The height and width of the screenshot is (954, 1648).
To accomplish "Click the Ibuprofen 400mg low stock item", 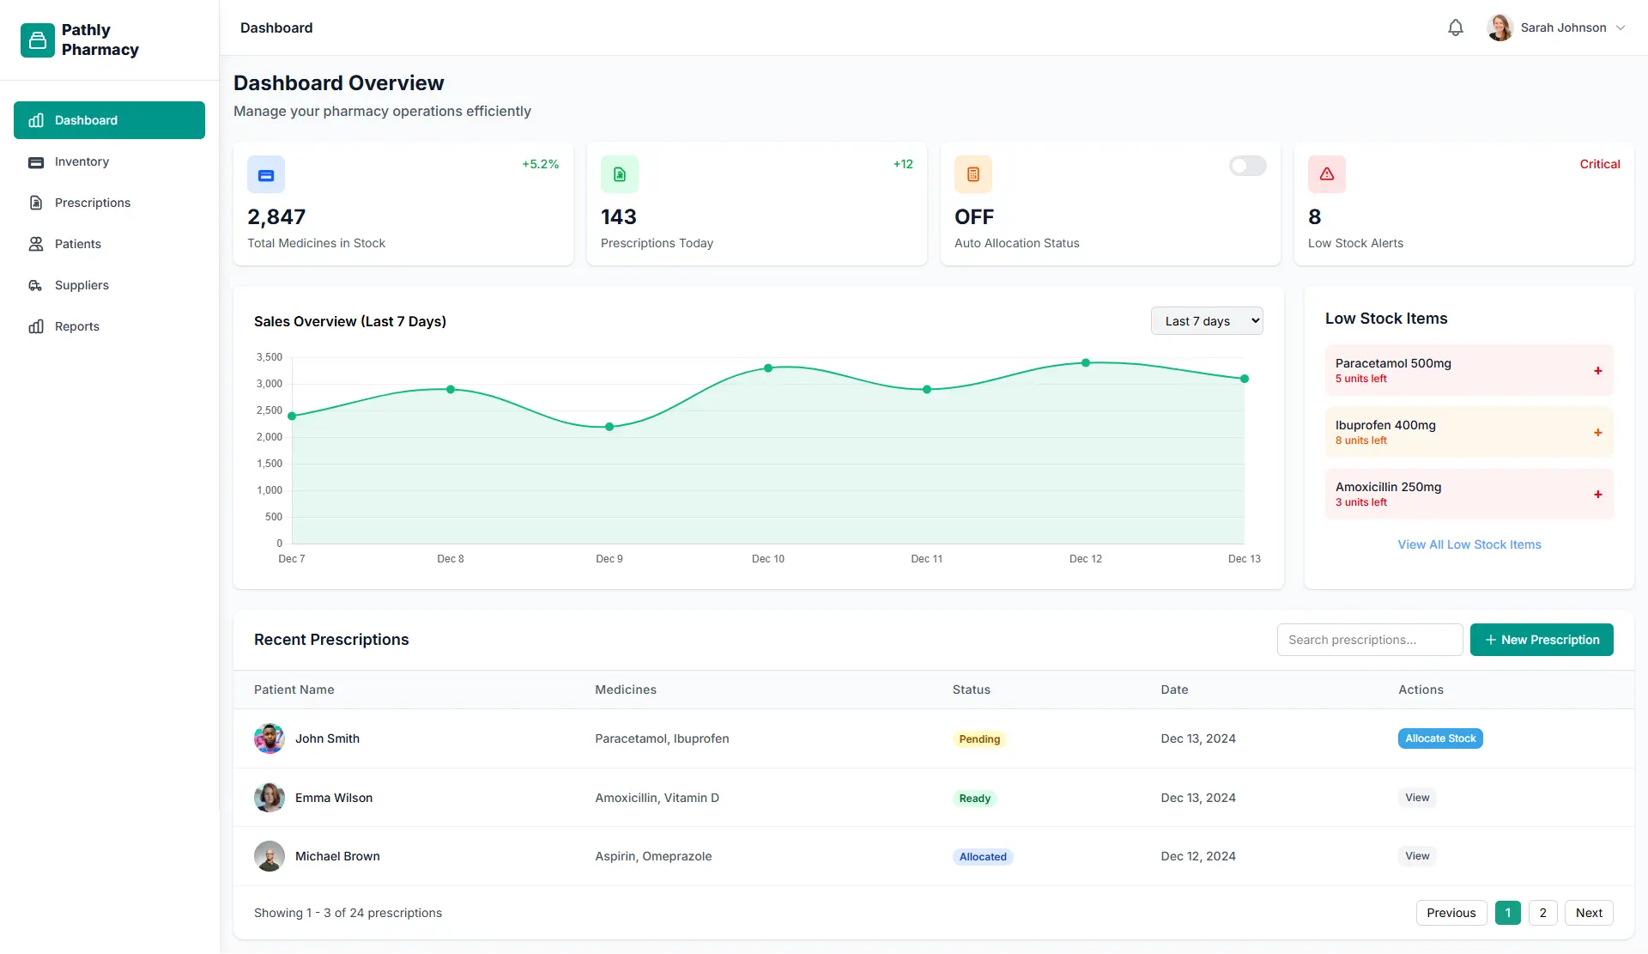I will pos(1469,433).
